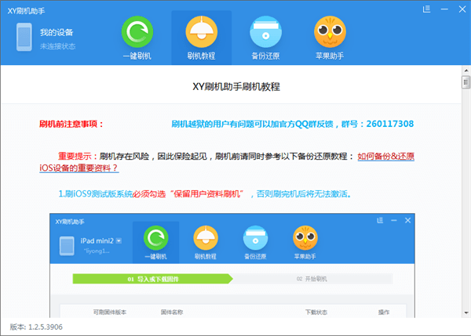Minimize the XY刷机助手 window
This screenshot has height=336, width=471.
tap(444, 9)
